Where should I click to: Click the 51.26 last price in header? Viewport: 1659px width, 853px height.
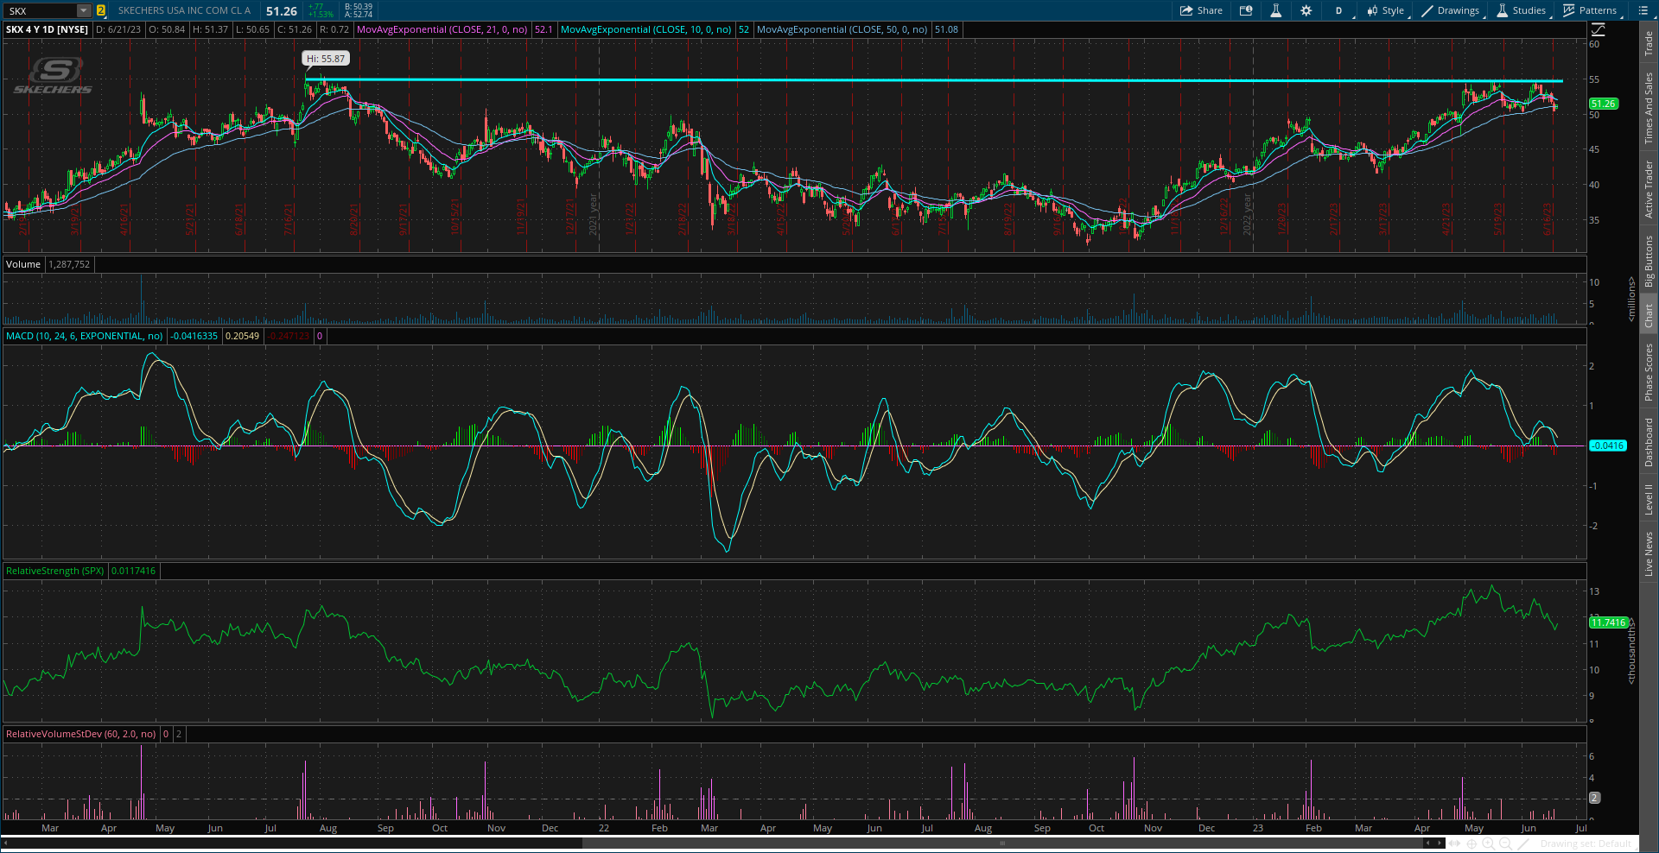click(282, 11)
